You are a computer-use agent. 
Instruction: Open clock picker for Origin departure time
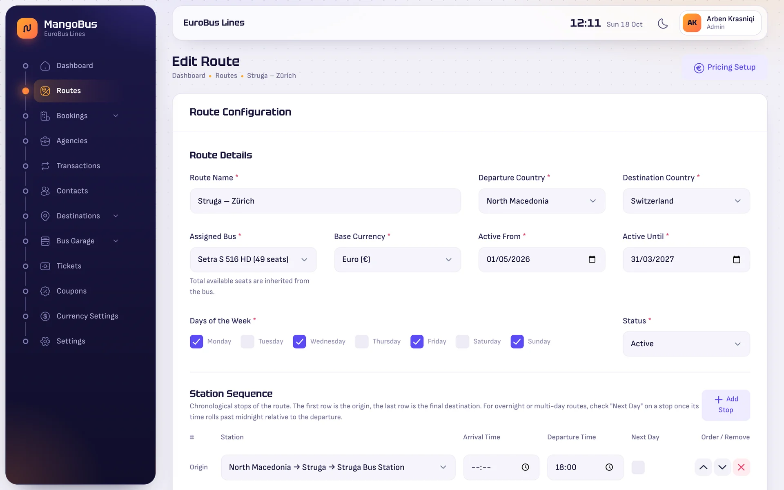coord(609,467)
